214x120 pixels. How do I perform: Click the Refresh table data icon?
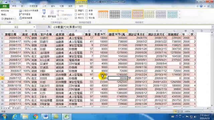[52, 12]
